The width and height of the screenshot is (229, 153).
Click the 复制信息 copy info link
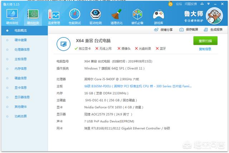(205, 49)
